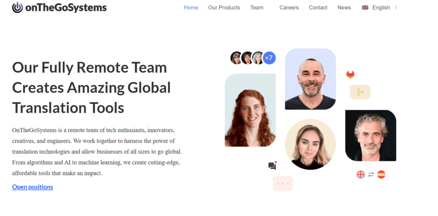Click the blue +7 members badge

269,58
